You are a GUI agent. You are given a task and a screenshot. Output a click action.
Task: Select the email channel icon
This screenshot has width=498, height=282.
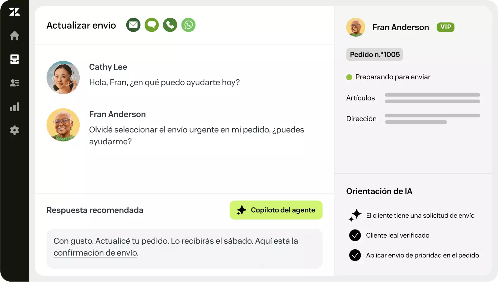pos(133,25)
